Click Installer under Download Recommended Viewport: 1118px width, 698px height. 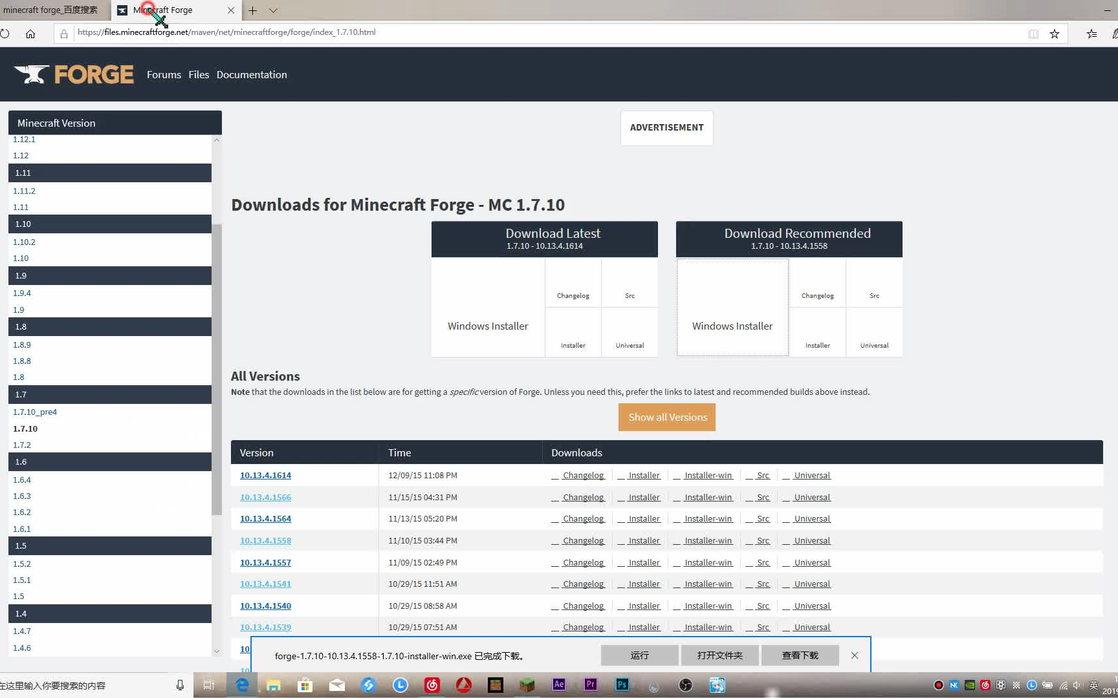[817, 332]
